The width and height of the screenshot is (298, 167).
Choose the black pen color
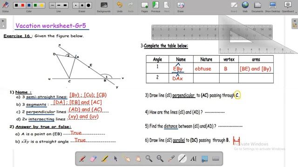[16, 5]
